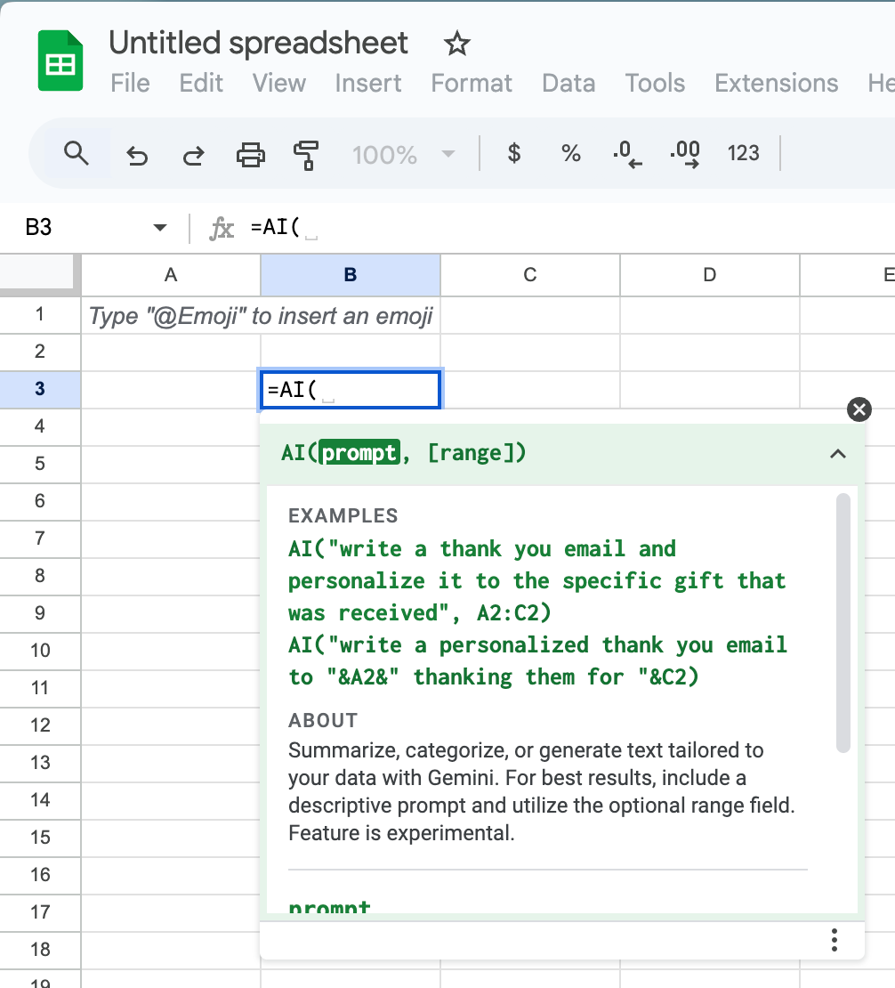Open the three-dot options in help popup
895x988 pixels.
pos(834,940)
